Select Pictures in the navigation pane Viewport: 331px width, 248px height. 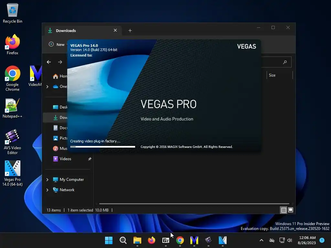[x=60, y=138]
